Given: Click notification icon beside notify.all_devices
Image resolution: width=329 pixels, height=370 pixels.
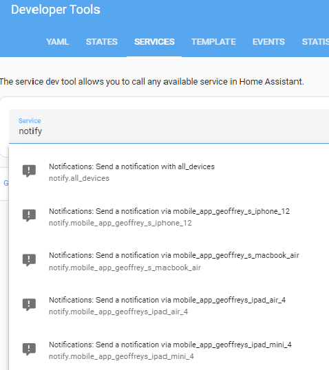Looking at the screenshot, I should click(x=29, y=171).
